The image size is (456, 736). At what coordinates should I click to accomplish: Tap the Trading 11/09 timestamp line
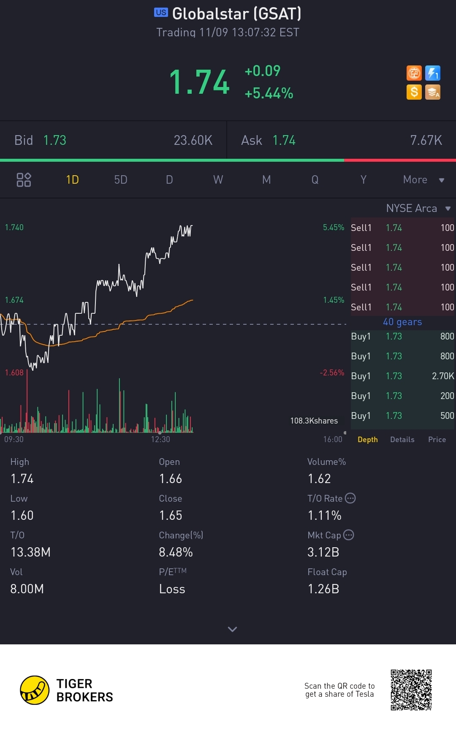tap(228, 33)
